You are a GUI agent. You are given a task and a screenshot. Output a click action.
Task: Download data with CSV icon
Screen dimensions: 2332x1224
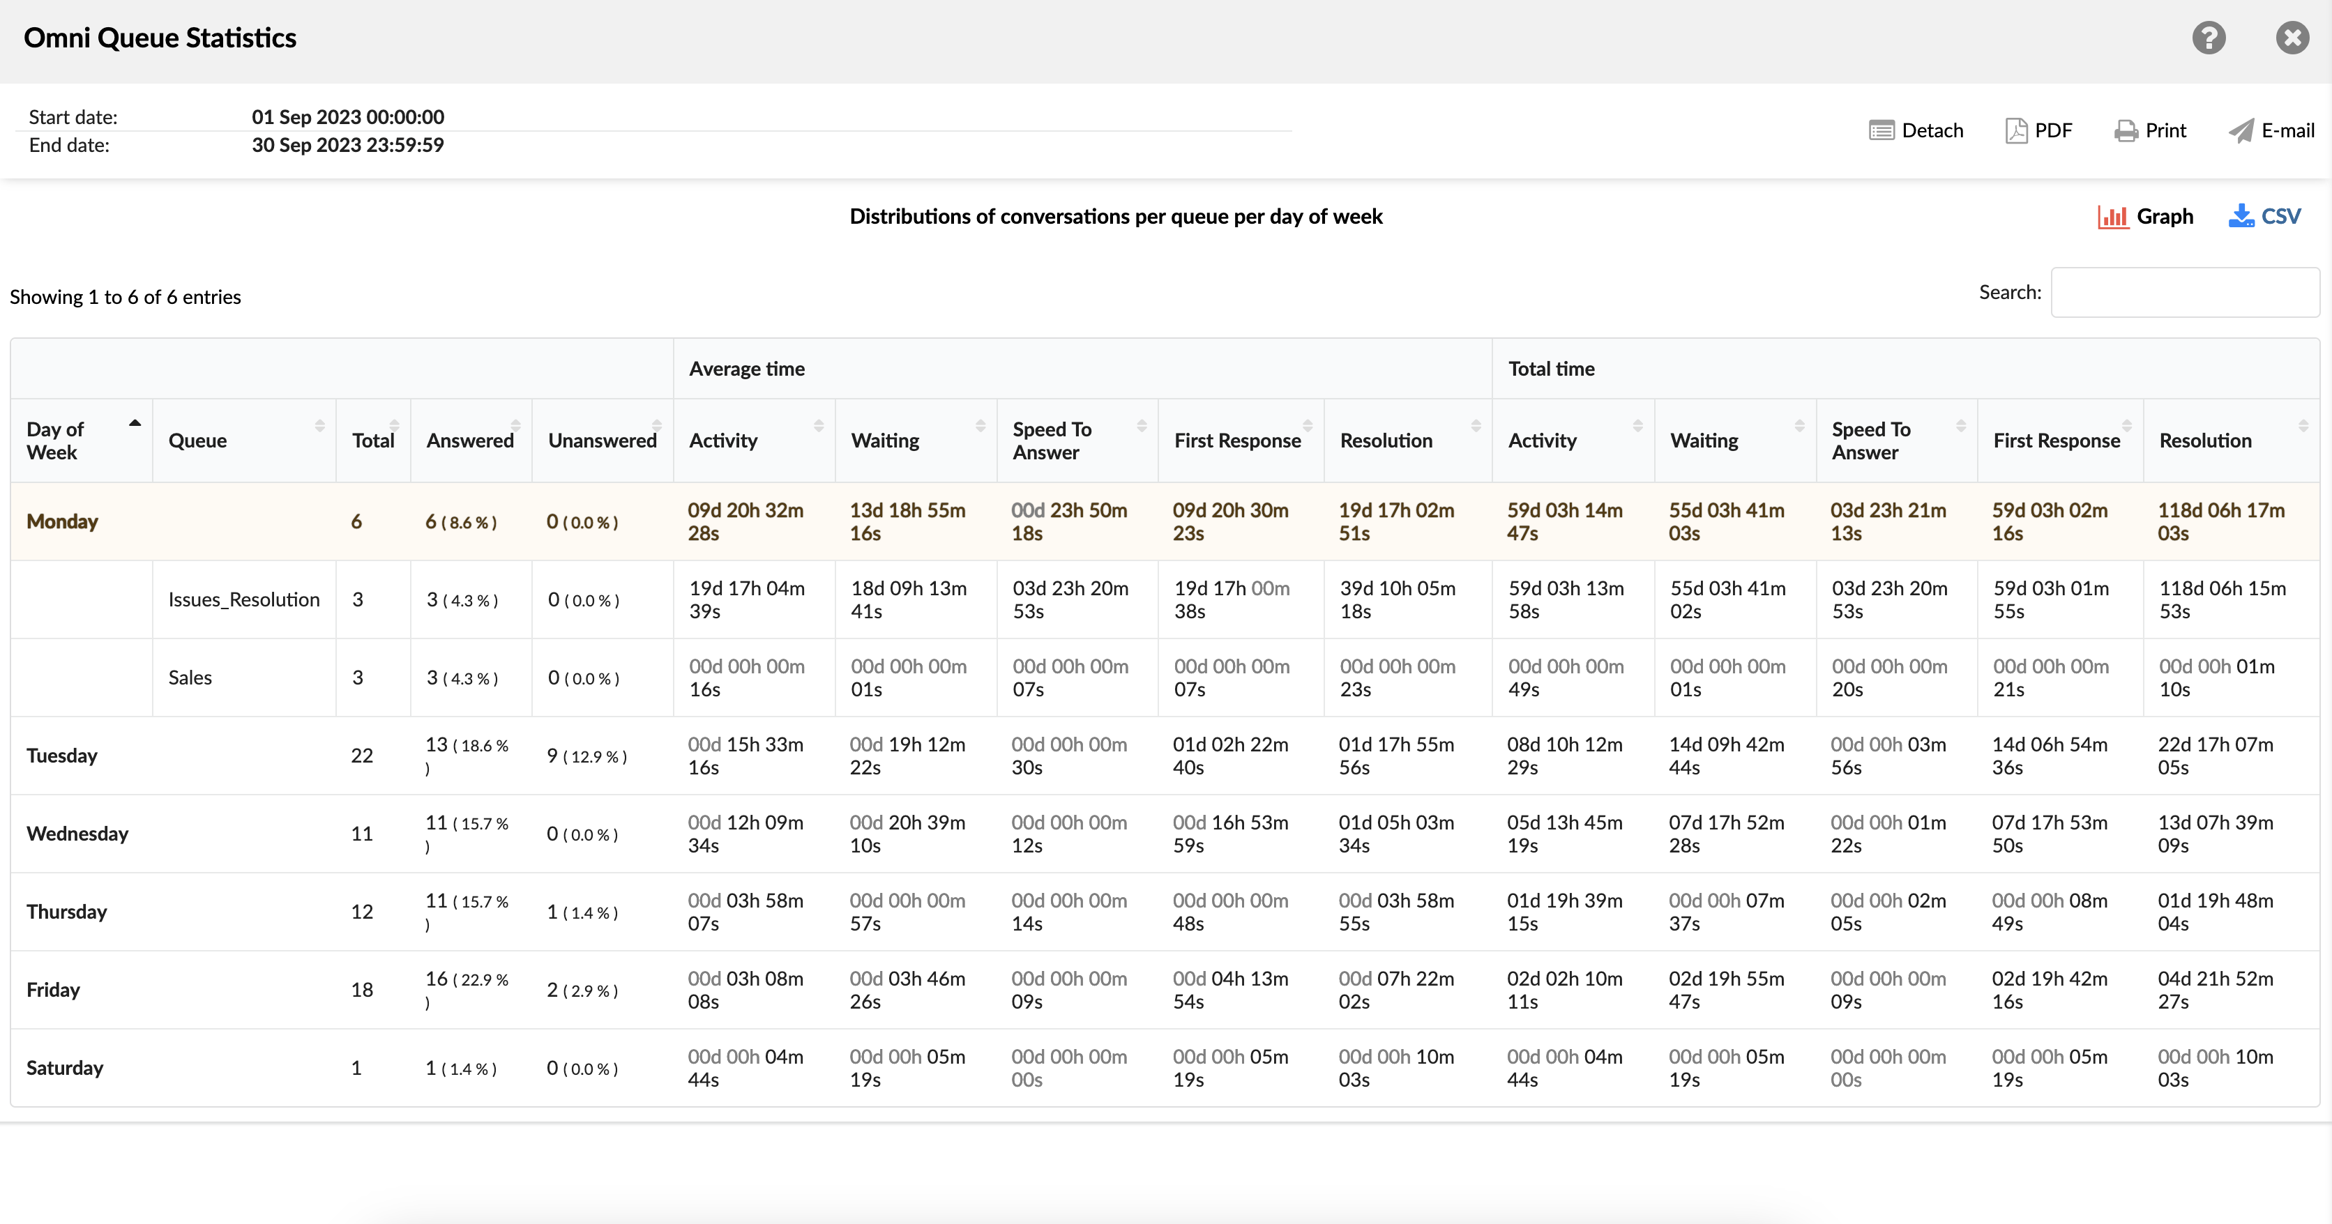point(2241,217)
